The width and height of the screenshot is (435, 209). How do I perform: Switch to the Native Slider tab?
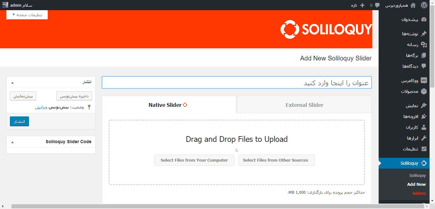click(x=169, y=105)
